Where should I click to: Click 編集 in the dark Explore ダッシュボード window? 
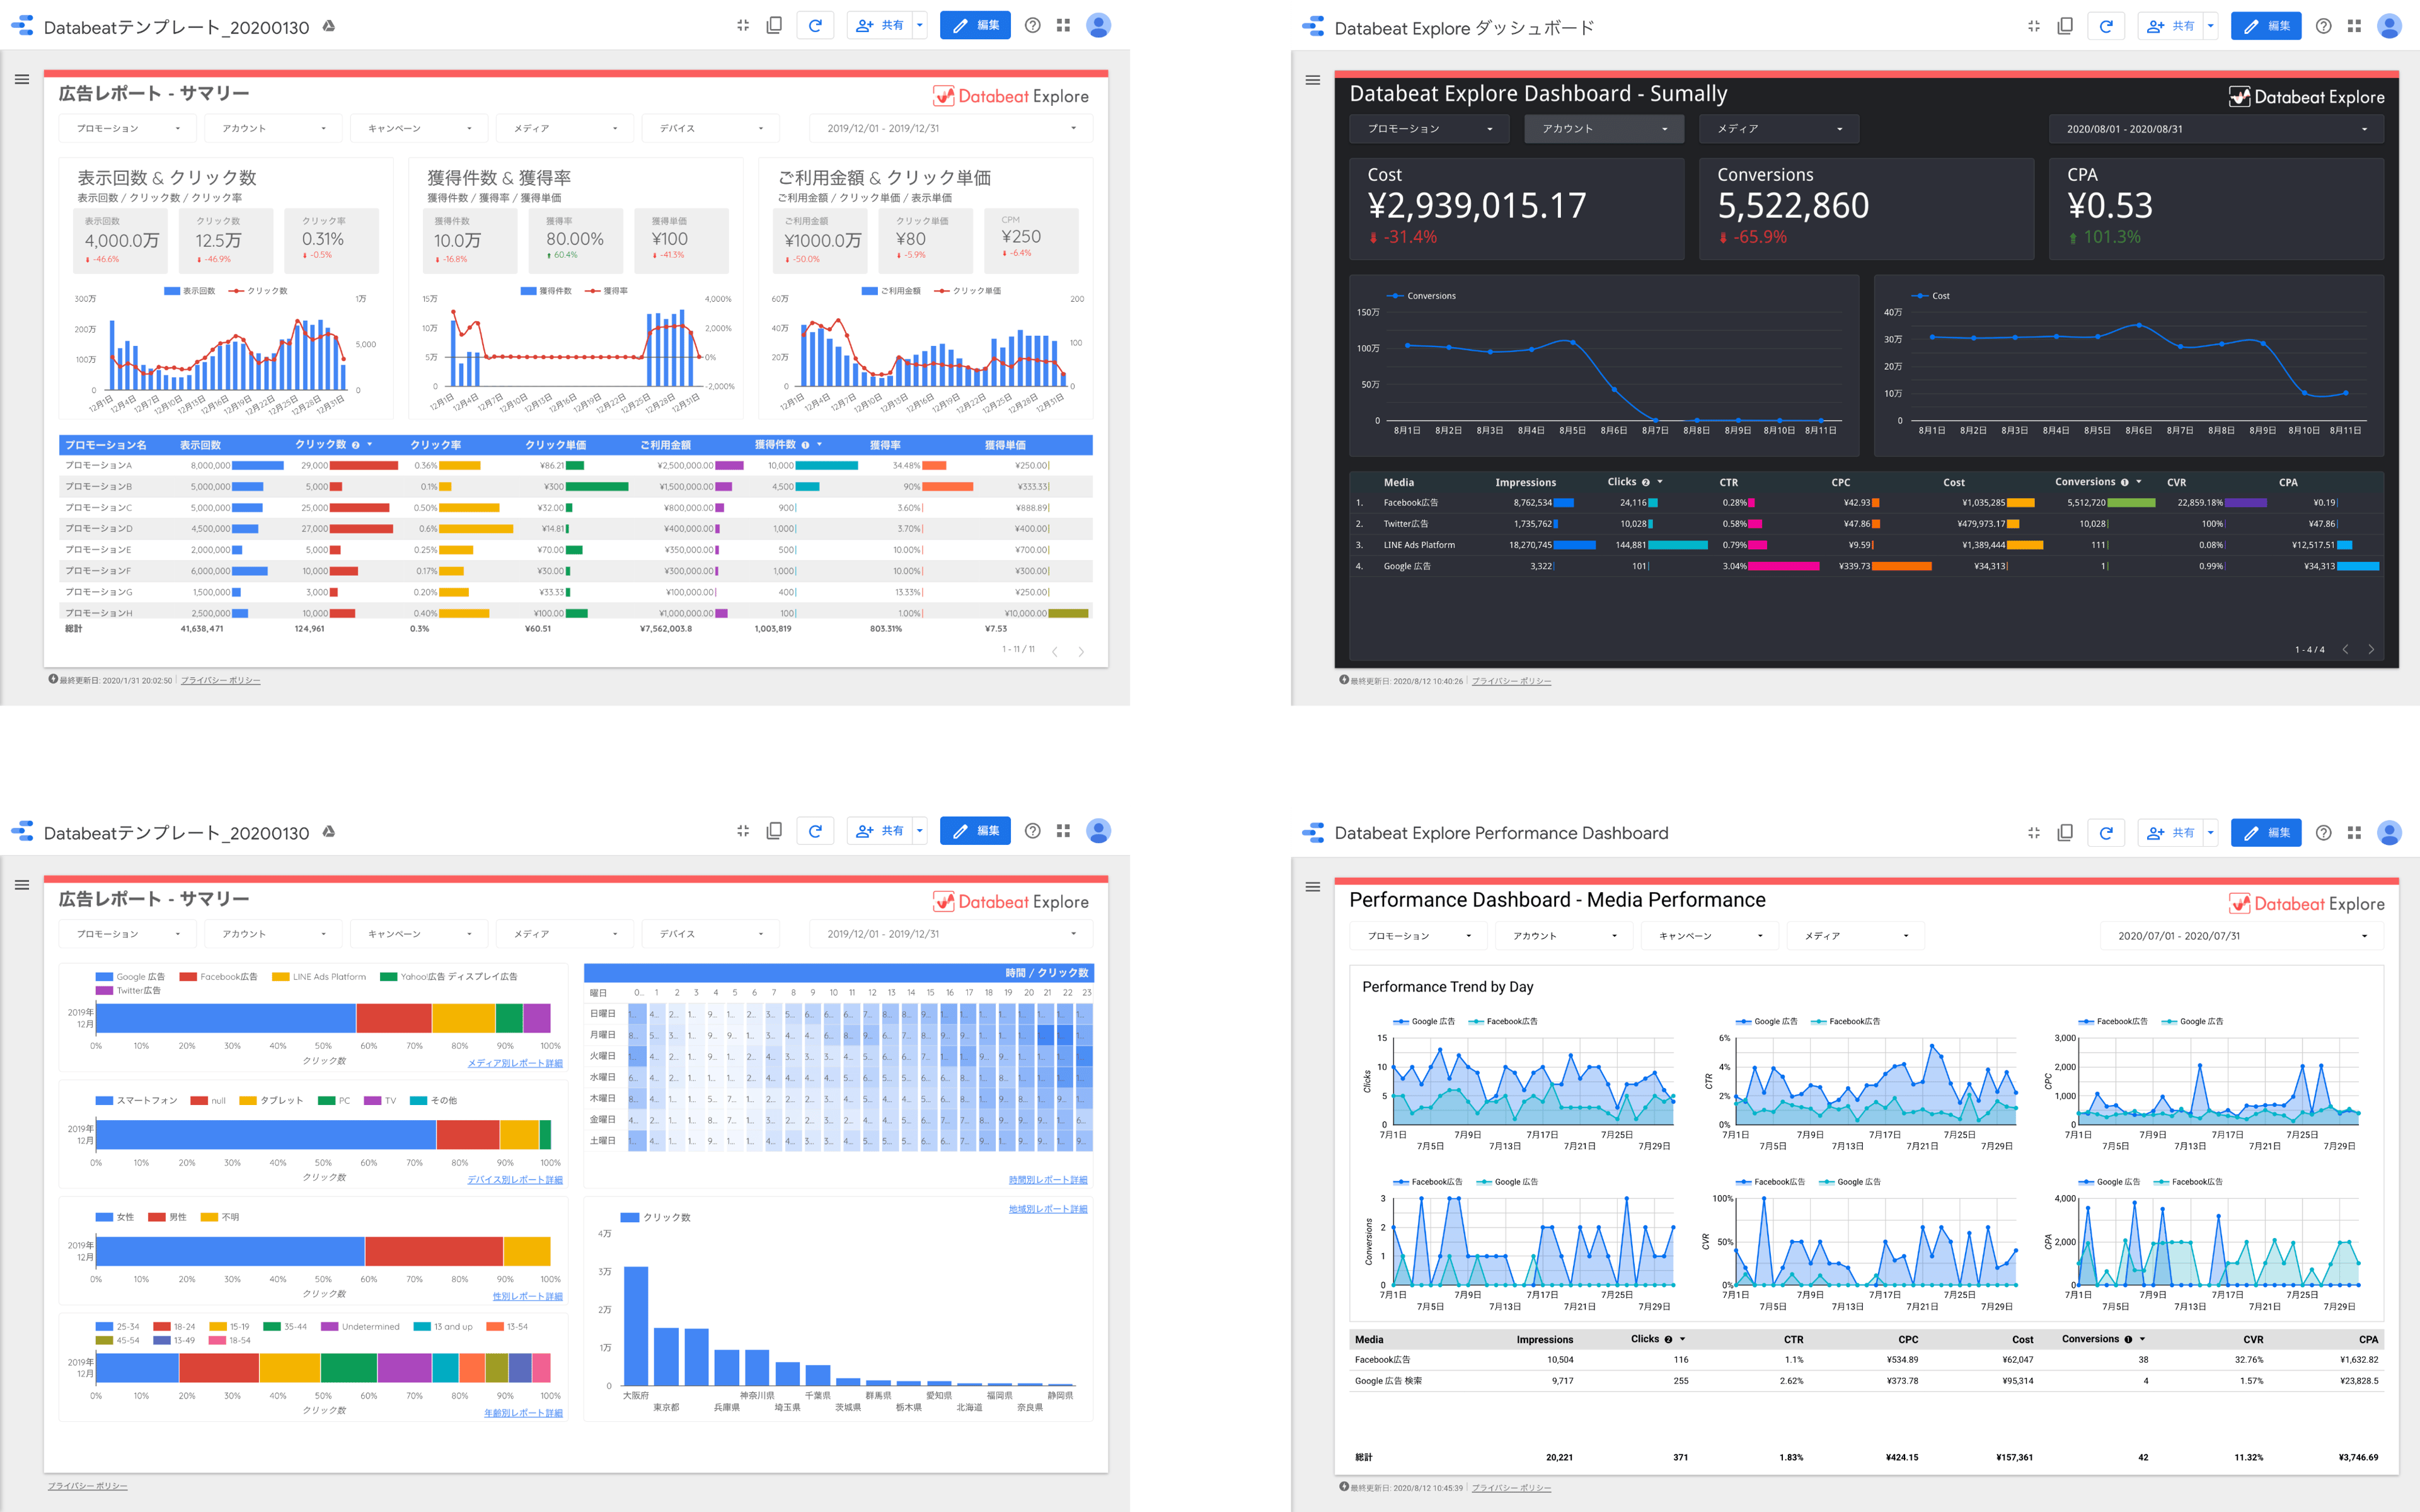[x=2266, y=26]
